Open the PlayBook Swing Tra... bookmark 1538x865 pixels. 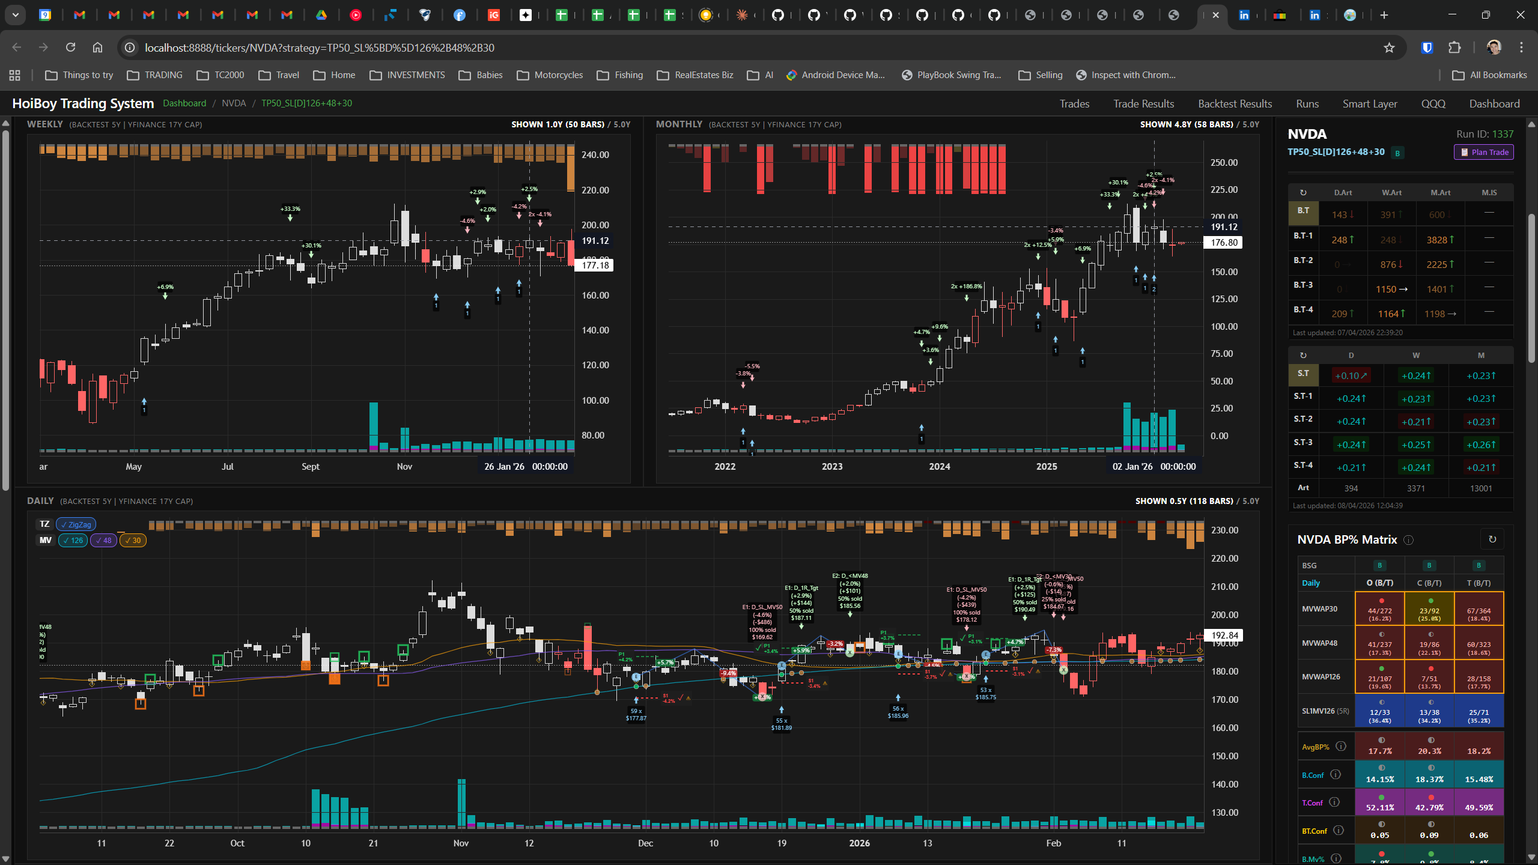951,75
